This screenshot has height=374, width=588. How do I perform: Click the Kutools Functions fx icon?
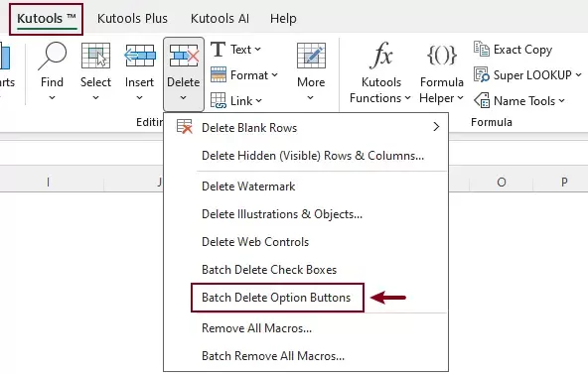[381, 56]
